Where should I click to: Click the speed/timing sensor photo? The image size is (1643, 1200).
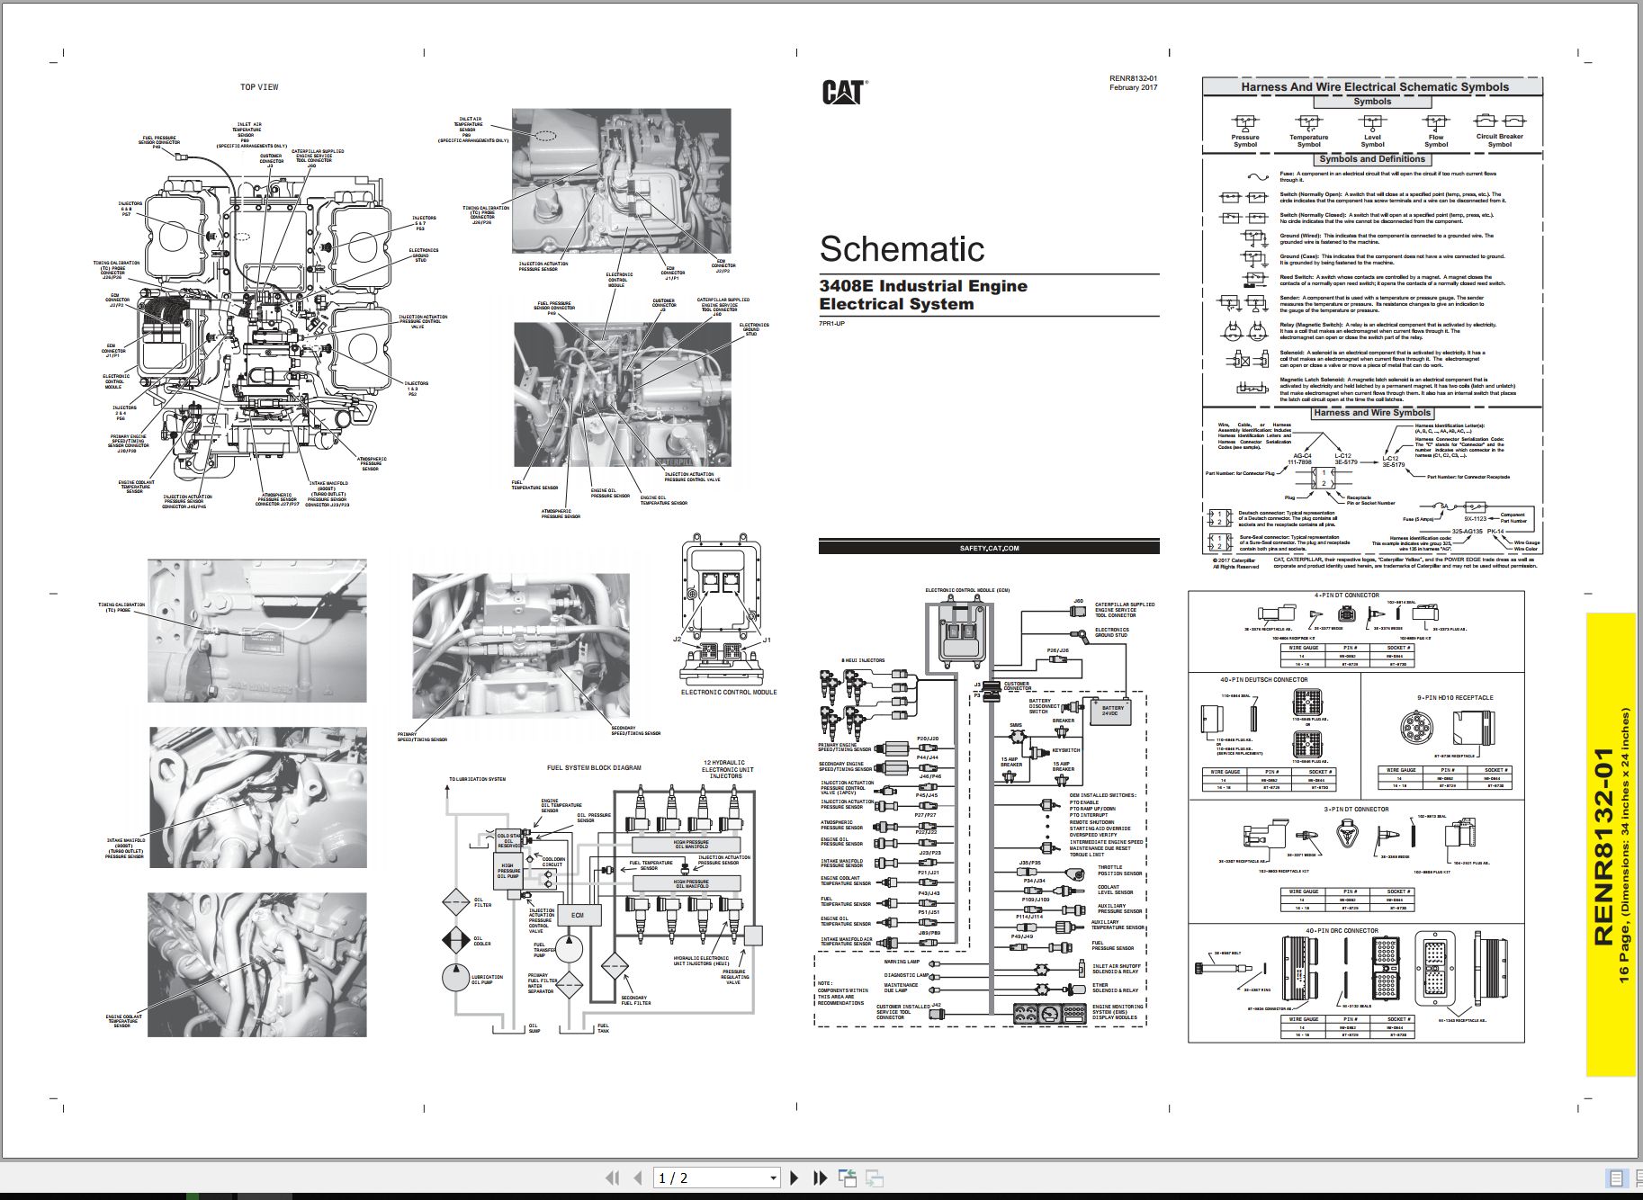click(x=521, y=645)
